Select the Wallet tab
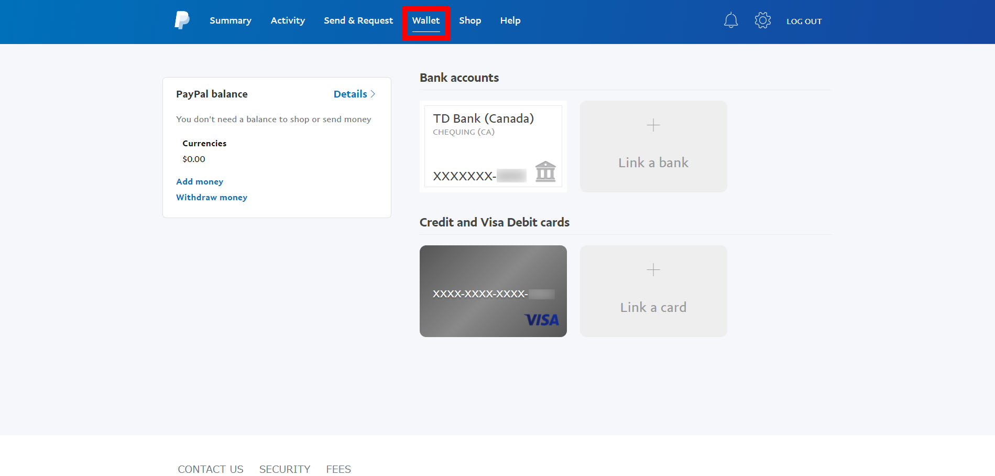The height and width of the screenshot is (476, 995). [x=426, y=20]
